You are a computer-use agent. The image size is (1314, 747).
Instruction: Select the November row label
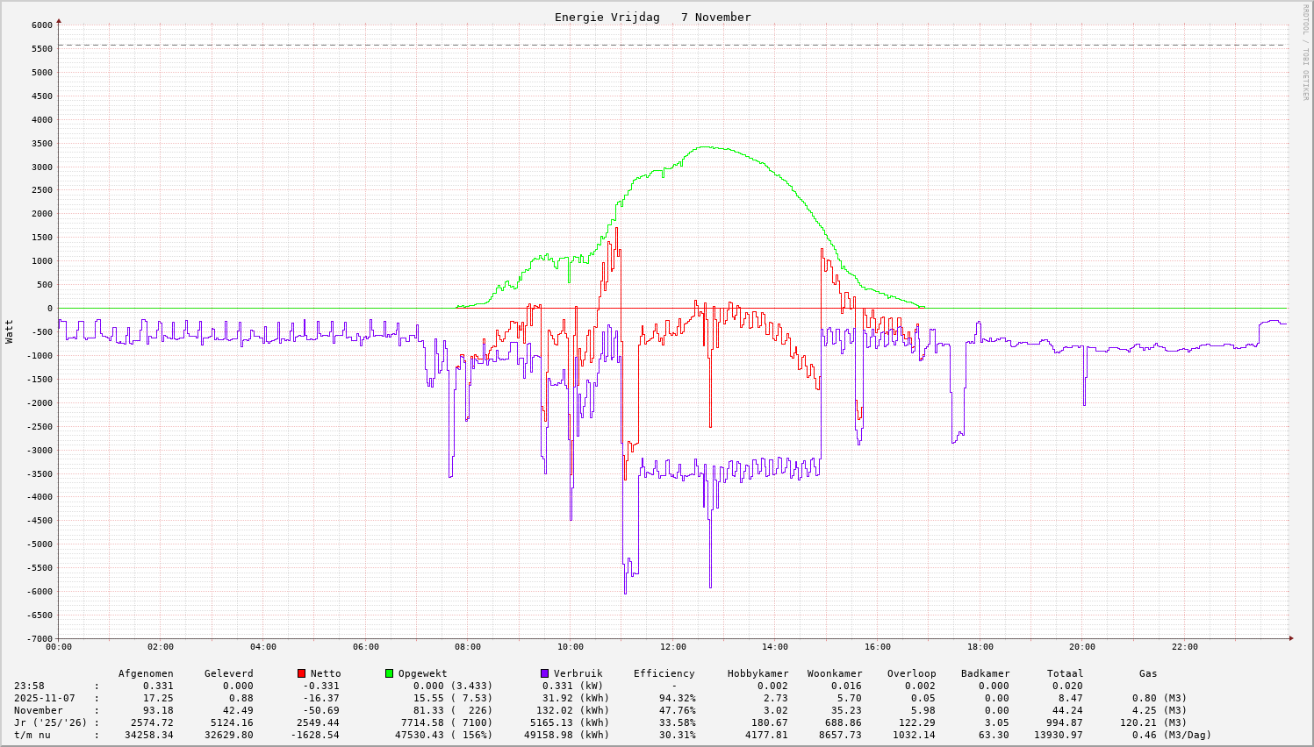[39, 710]
